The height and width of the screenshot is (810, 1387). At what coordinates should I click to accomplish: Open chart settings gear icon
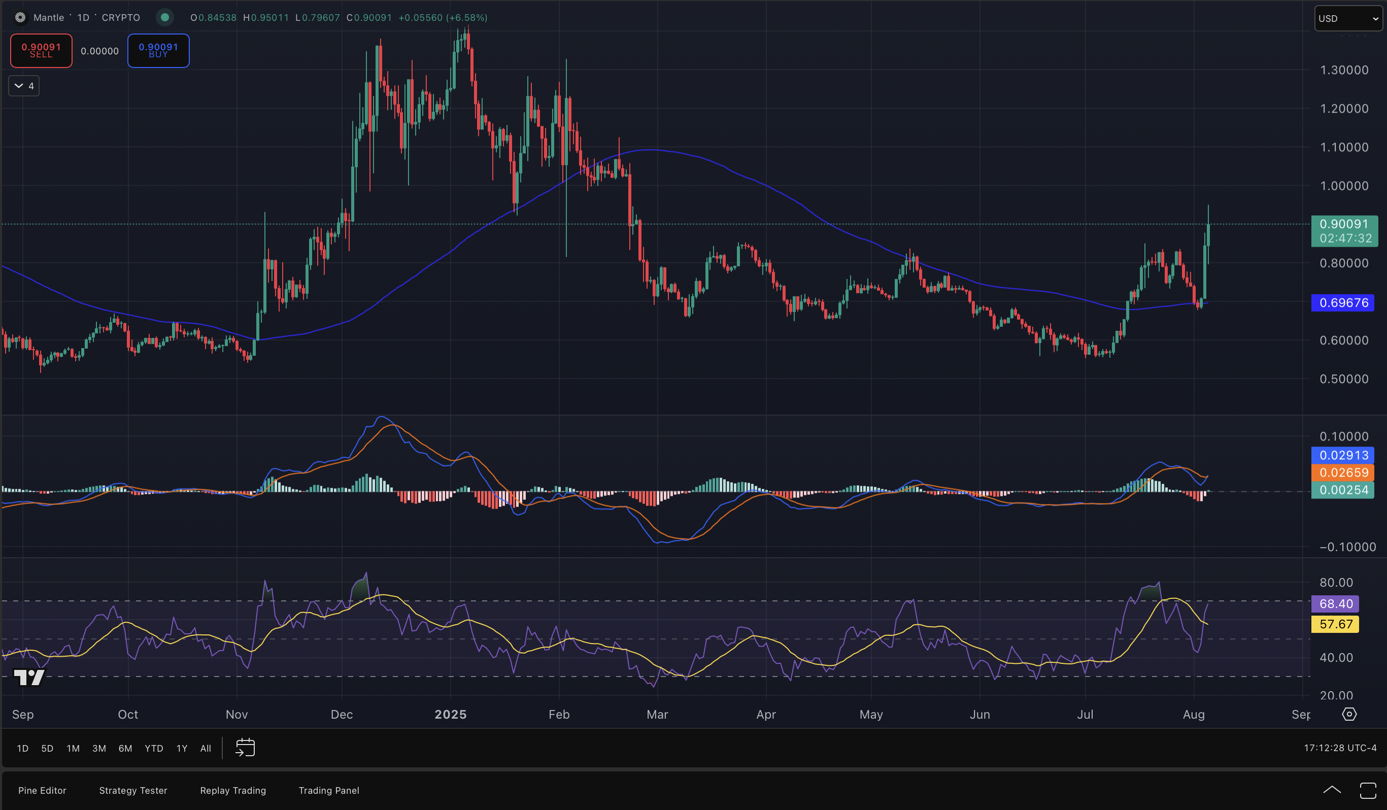coord(1349,714)
